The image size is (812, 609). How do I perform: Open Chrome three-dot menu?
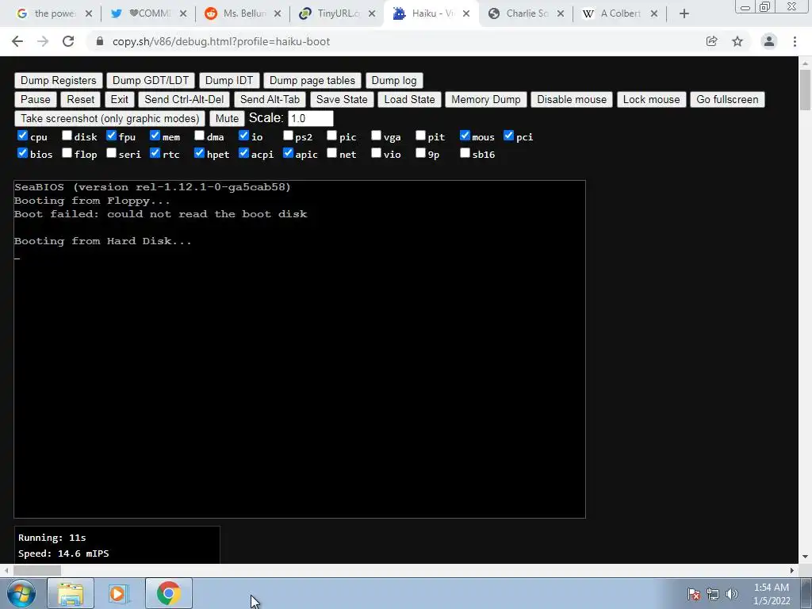pyautogui.click(x=795, y=41)
